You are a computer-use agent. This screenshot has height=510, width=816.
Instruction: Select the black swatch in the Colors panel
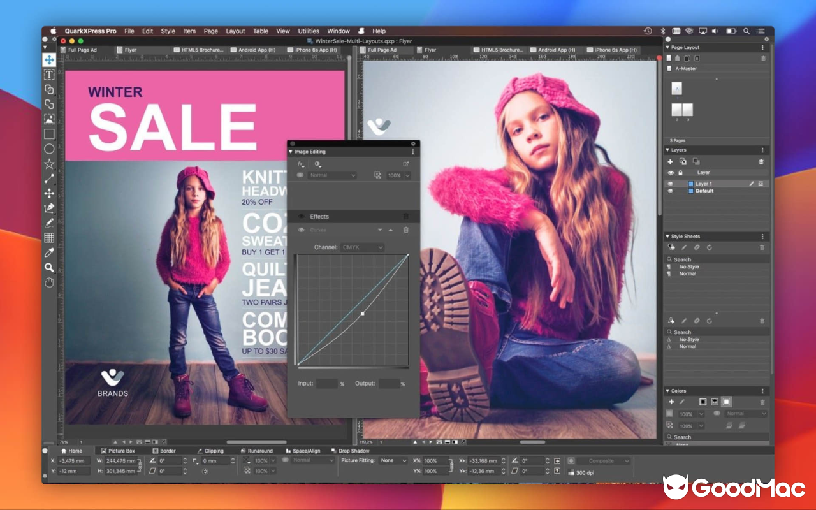click(704, 402)
